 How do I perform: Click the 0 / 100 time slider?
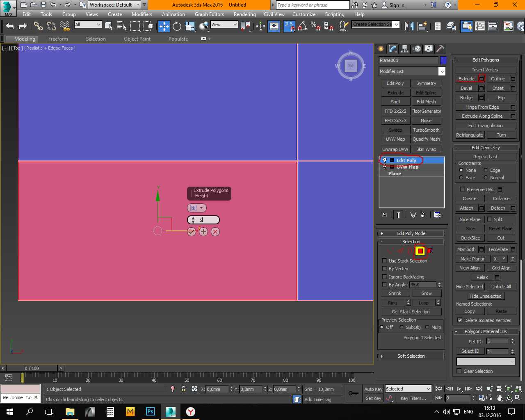coord(32,368)
